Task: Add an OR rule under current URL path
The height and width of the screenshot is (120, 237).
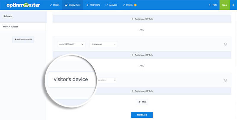Action: [x=142, y=55]
